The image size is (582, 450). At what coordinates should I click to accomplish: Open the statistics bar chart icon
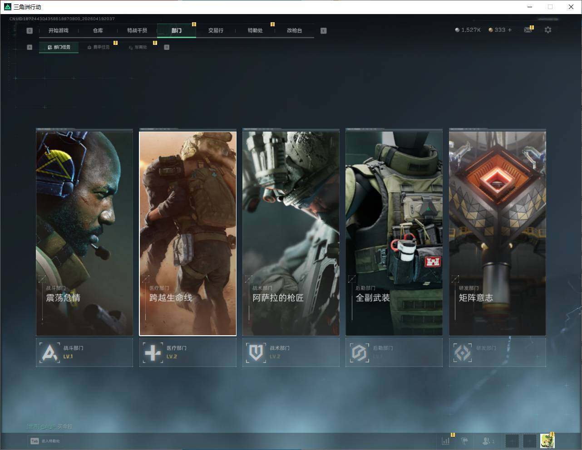pos(446,440)
